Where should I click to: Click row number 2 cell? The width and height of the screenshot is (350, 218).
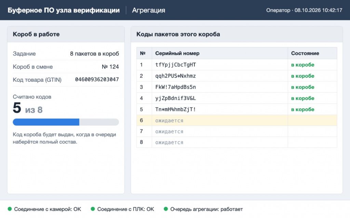144,76
